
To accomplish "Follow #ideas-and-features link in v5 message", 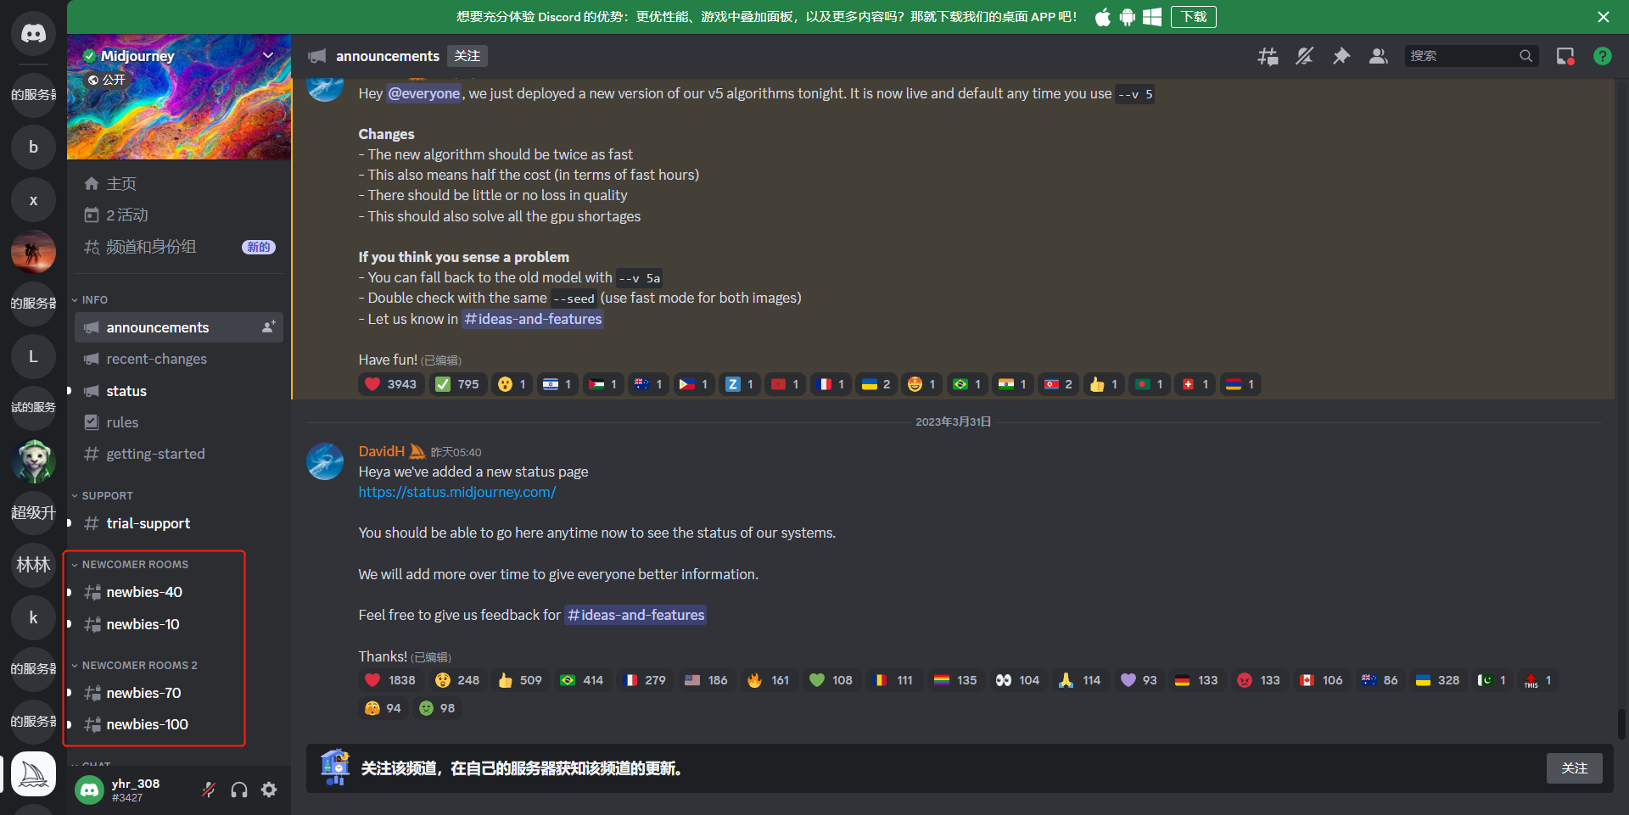I will [x=533, y=319].
